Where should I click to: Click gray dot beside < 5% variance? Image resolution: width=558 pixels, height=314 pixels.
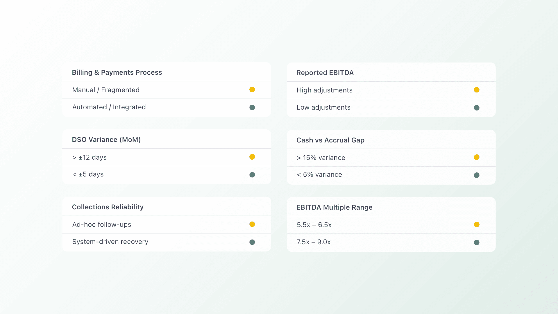[x=477, y=175]
